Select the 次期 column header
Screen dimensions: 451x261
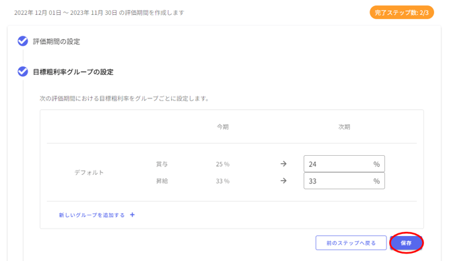[x=344, y=127]
